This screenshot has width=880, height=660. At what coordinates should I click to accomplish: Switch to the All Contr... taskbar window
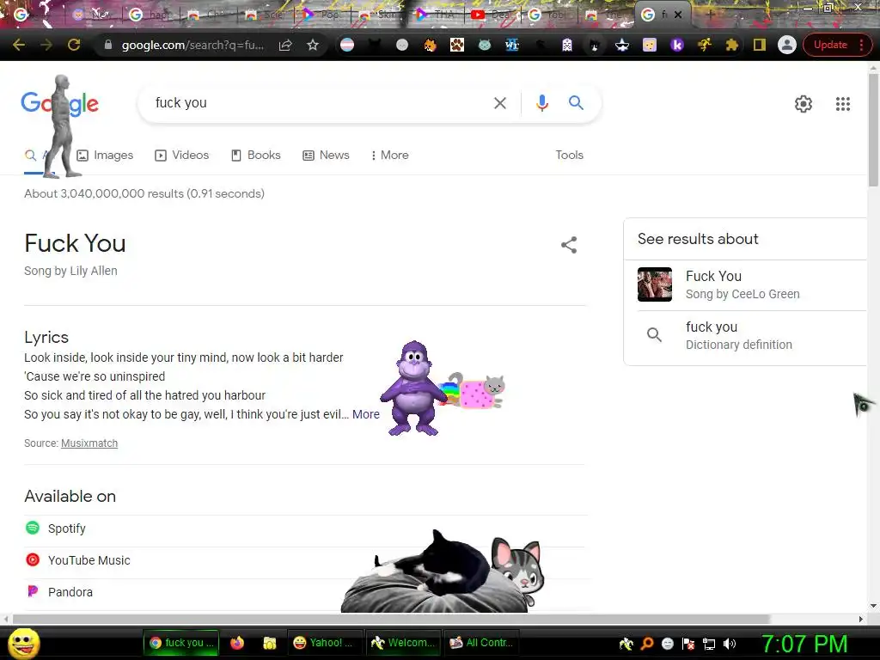(x=481, y=643)
